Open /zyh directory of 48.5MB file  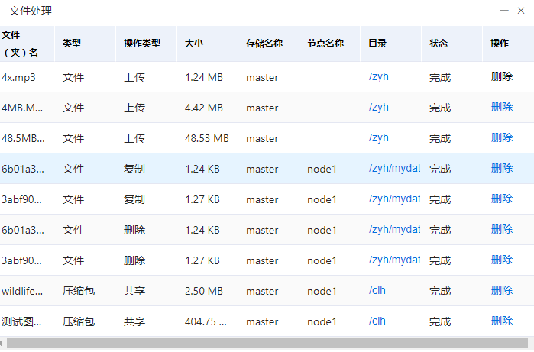[379, 137]
